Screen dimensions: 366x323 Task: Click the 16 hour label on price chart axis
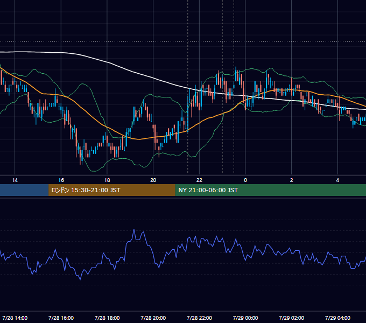click(x=61, y=180)
